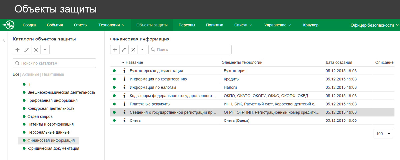Click the edit catalog pencil icon
400x160 pixels.
point(27,50)
